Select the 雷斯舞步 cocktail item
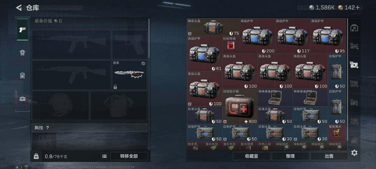Screen dimensions: 376x169 pyautogui.click(x=337, y=133)
